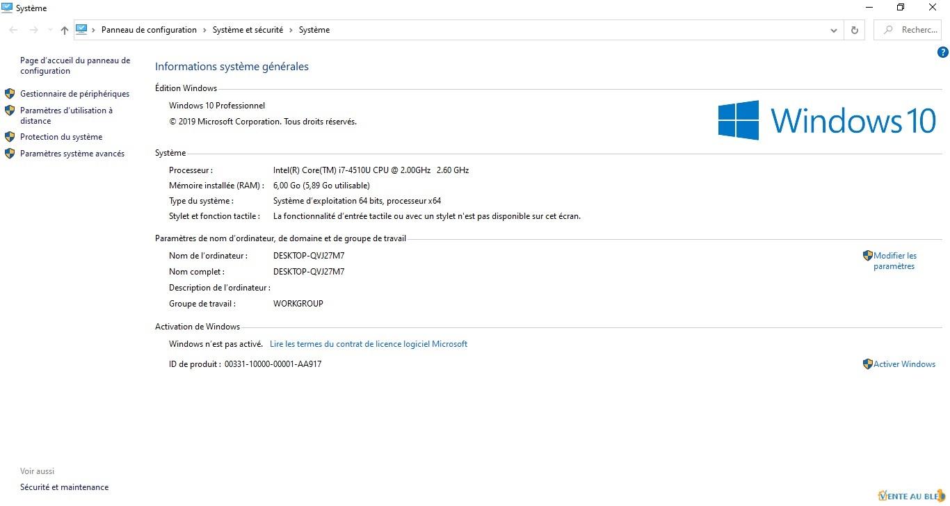Screen dimensions: 950x506
Task: Click the RAM value 6,00 Go
Action: [x=321, y=186]
